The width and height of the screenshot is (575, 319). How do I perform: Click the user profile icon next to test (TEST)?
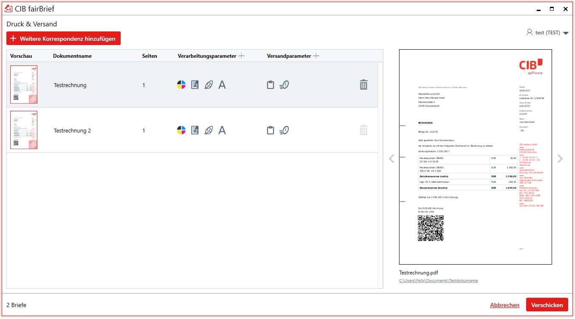click(x=529, y=32)
